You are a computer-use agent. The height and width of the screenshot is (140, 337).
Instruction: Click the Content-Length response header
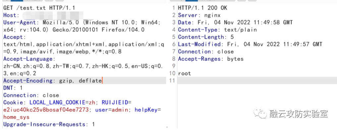click(205, 37)
